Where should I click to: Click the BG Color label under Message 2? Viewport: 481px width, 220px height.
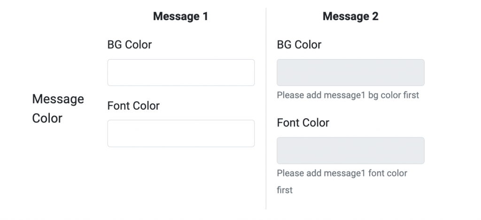(299, 45)
